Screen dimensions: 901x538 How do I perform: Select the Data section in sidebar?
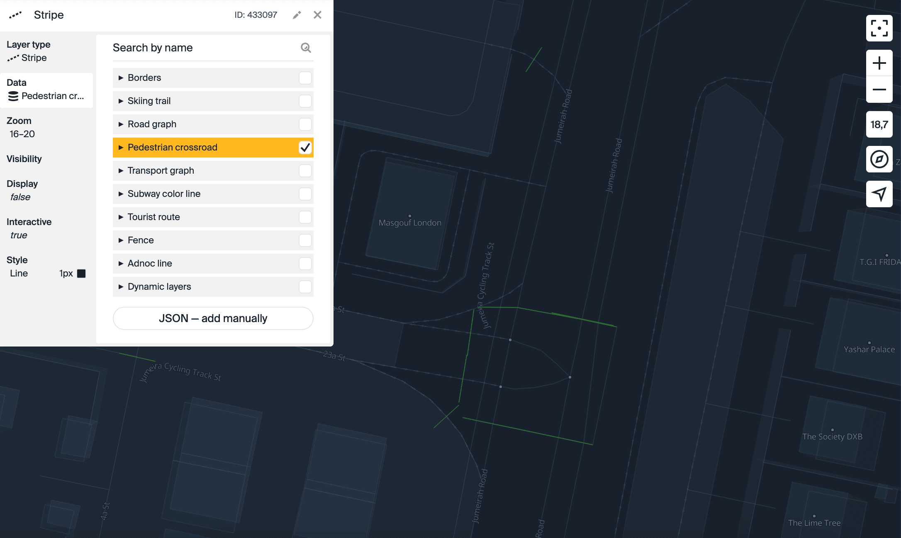coord(46,90)
